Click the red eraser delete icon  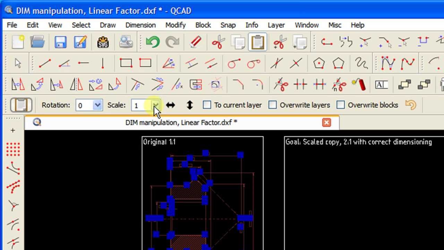(x=196, y=42)
